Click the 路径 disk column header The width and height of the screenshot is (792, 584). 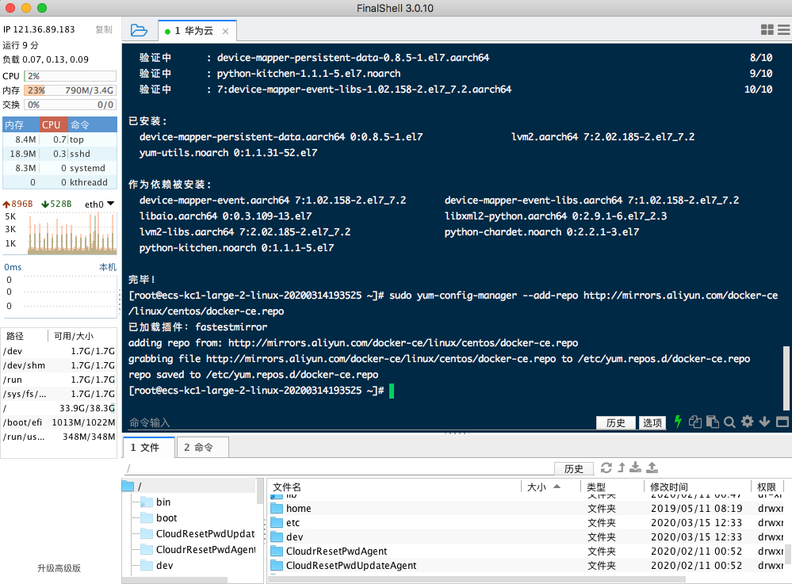[25, 336]
